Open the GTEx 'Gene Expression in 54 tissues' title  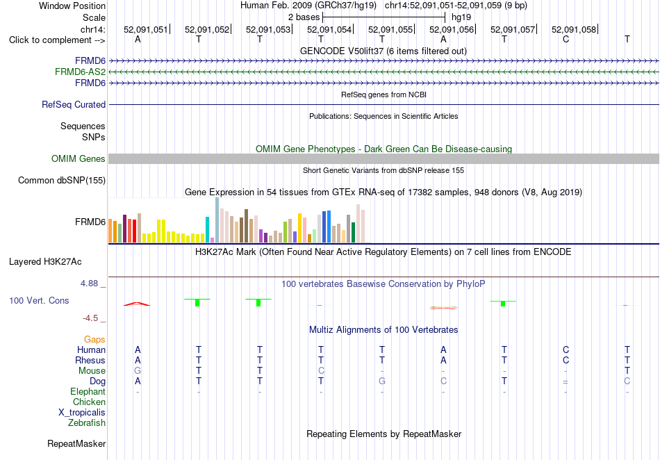pyautogui.click(x=383, y=192)
